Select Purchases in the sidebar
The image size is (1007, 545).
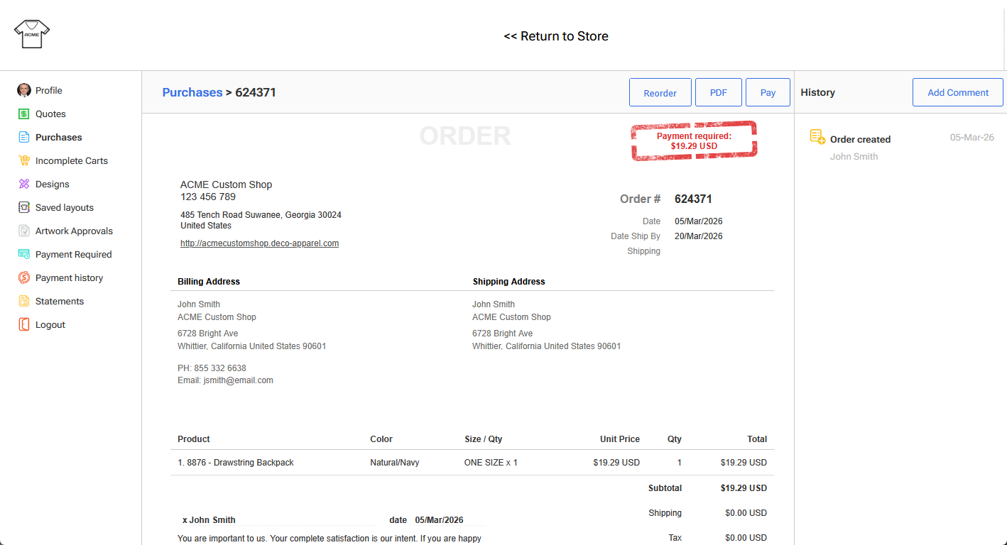59,137
